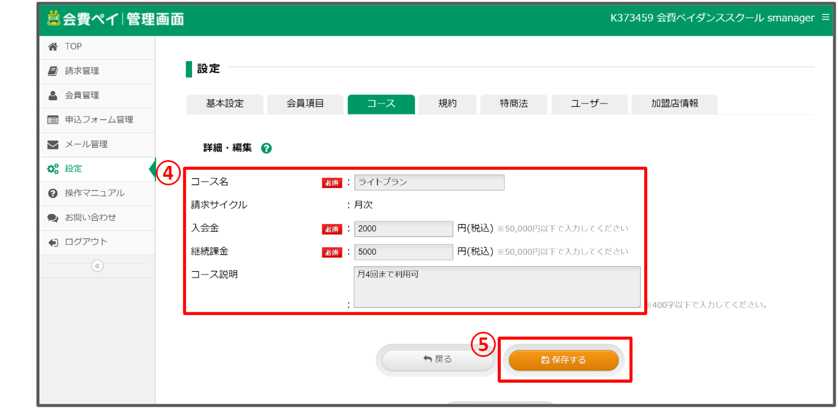
Task: Collapse the sidebar with the chevron button
Action: 97,266
